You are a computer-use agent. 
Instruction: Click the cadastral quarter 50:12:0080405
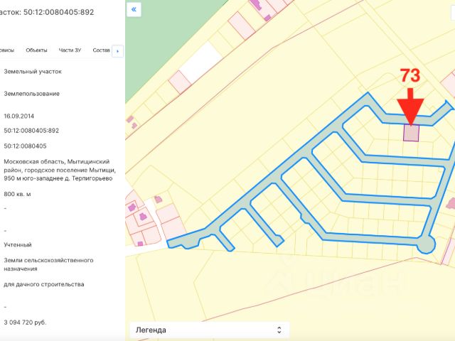coord(25,146)
